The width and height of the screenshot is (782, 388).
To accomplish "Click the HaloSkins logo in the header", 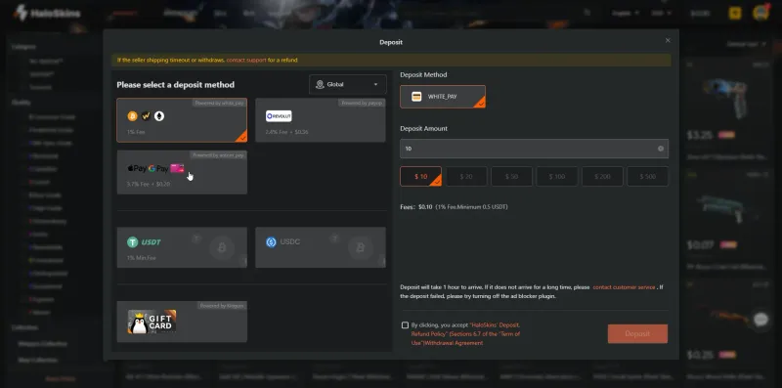I will (47, 13).
